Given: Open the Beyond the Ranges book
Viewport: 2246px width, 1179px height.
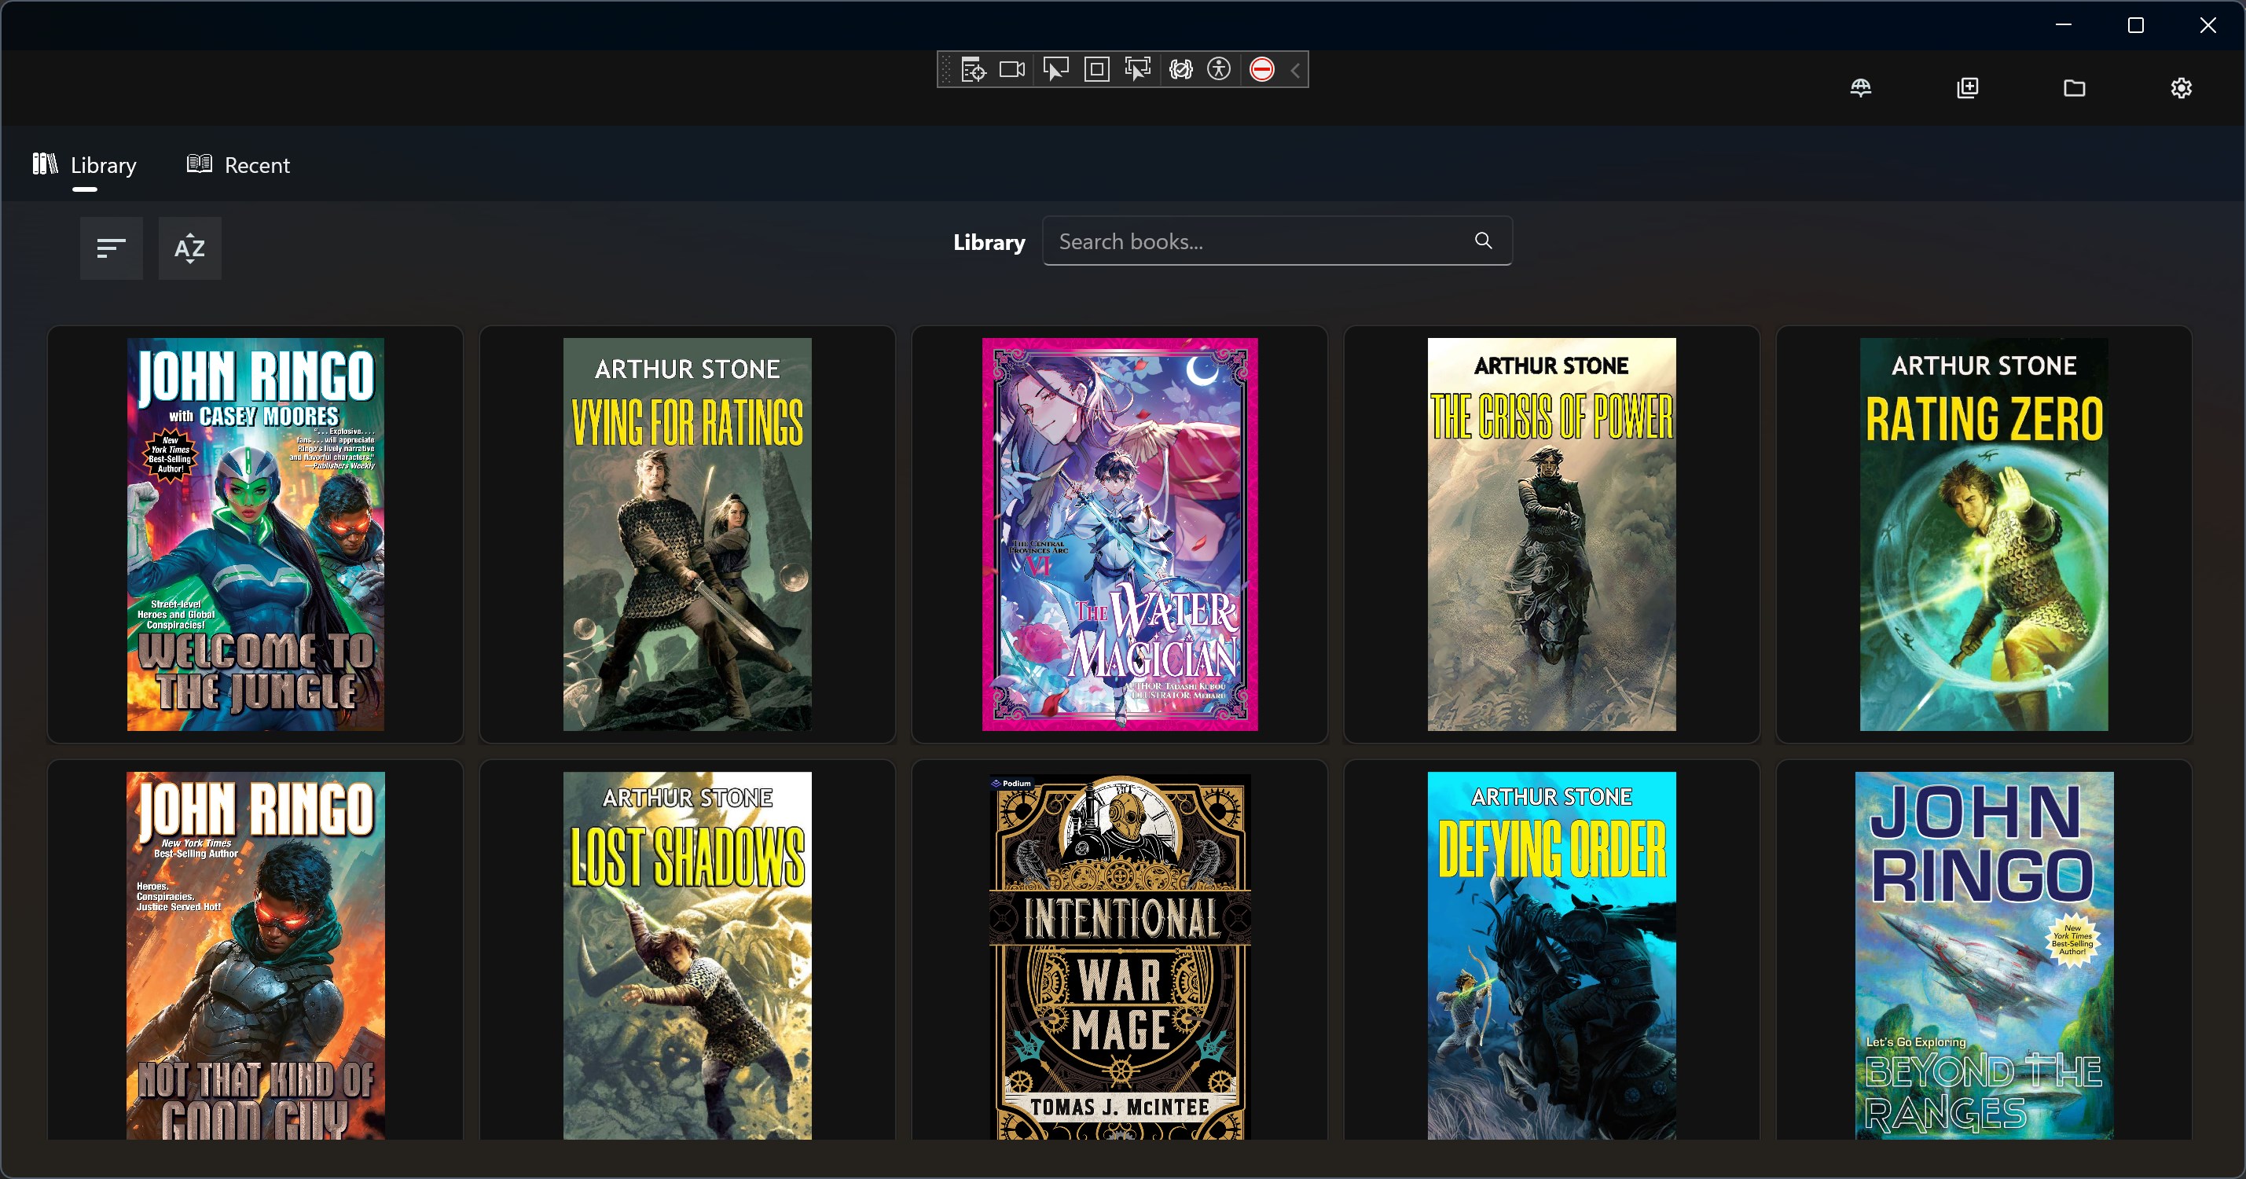Looking at the screenshot, I should click(1984, 956).
